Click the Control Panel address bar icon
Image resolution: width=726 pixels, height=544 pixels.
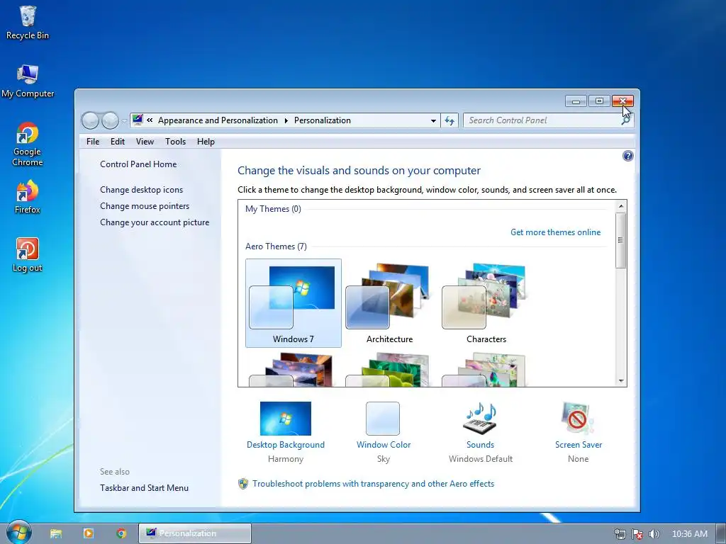coord(138,120)
